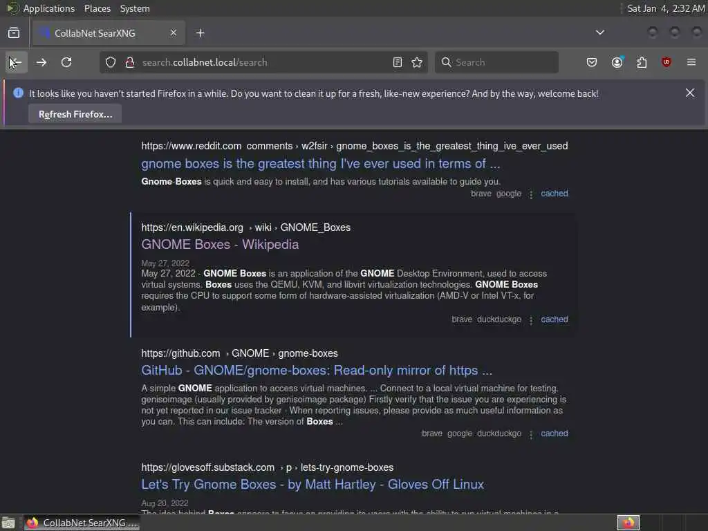Click the github.com result URL
Image resolution: width=708 pixels, height=531 pixels.
pyautogui.click(x=239, y=353)
